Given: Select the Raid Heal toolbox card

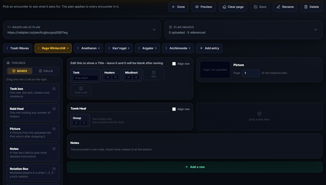Looking at the screenshot, I should coord(33,113).
